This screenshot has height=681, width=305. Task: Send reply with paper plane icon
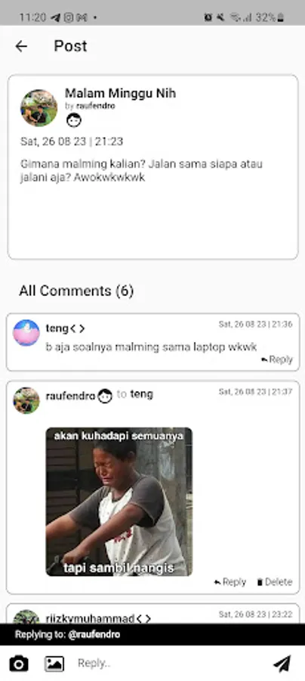click(x=282, y=663)
